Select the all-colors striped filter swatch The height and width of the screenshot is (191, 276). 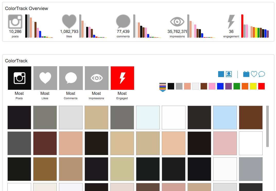[x=163, y=86]
